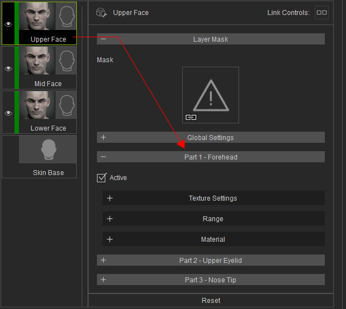Expand the Global Settings section
Viewport: 346px width, 309px height.
[104, 137]
